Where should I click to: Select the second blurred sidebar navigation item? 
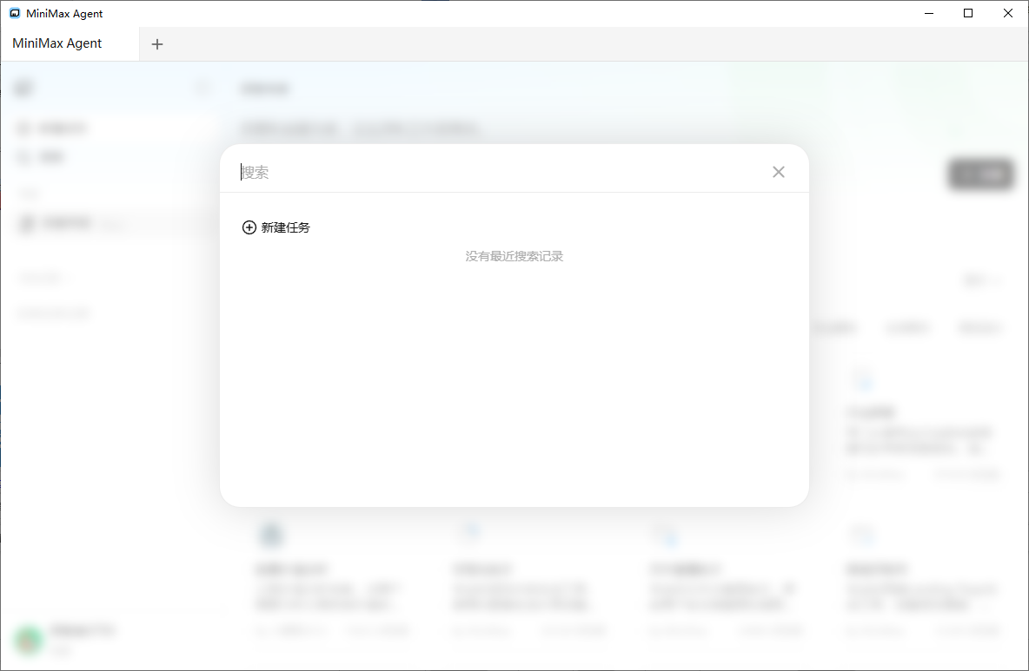[x=43, y=157]
